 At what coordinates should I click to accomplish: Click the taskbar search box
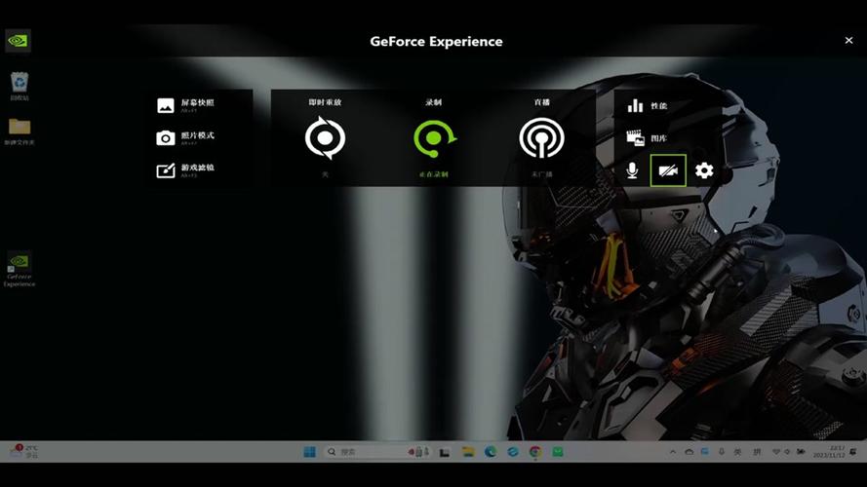pyautogui.click(x=377, y=452)
